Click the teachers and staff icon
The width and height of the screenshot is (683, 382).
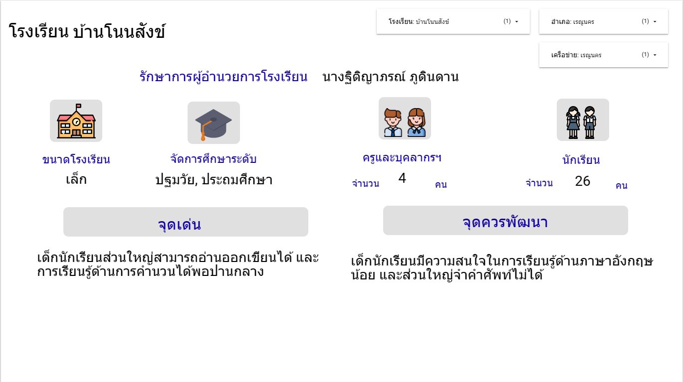click(405, 118)
